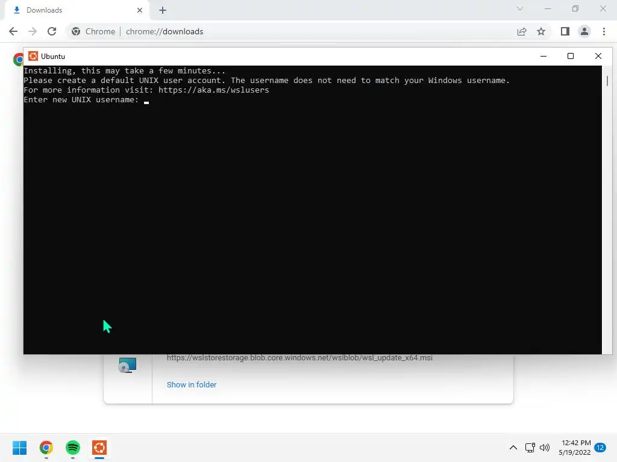
Task: Click the Ubuntu terminal scrollbar thumb
Action: point(607,81)
